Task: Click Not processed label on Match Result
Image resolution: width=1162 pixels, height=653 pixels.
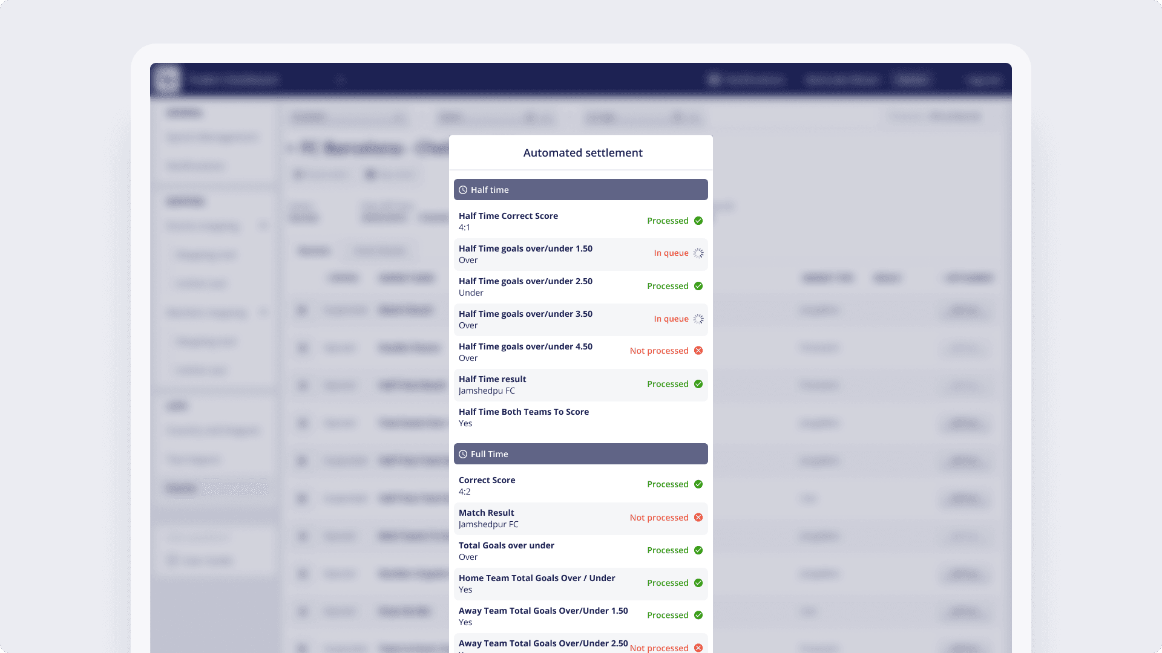Action: pos(659,518)
